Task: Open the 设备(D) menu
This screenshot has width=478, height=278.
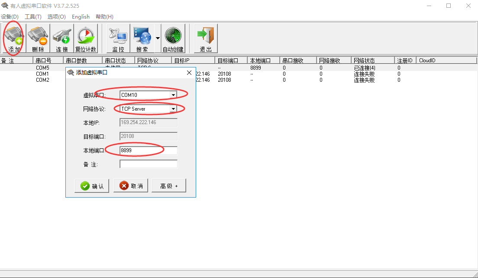Action: pos(10,17)
